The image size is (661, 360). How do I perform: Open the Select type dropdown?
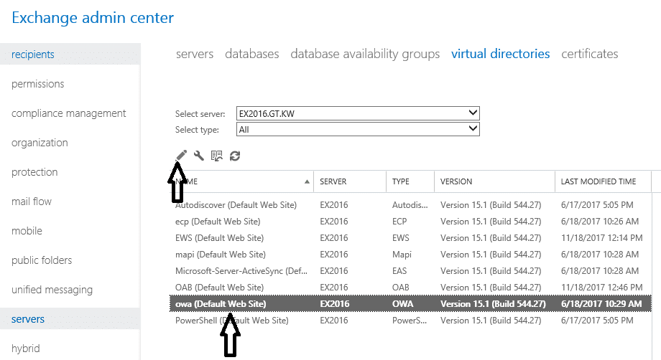click(358, 129)
